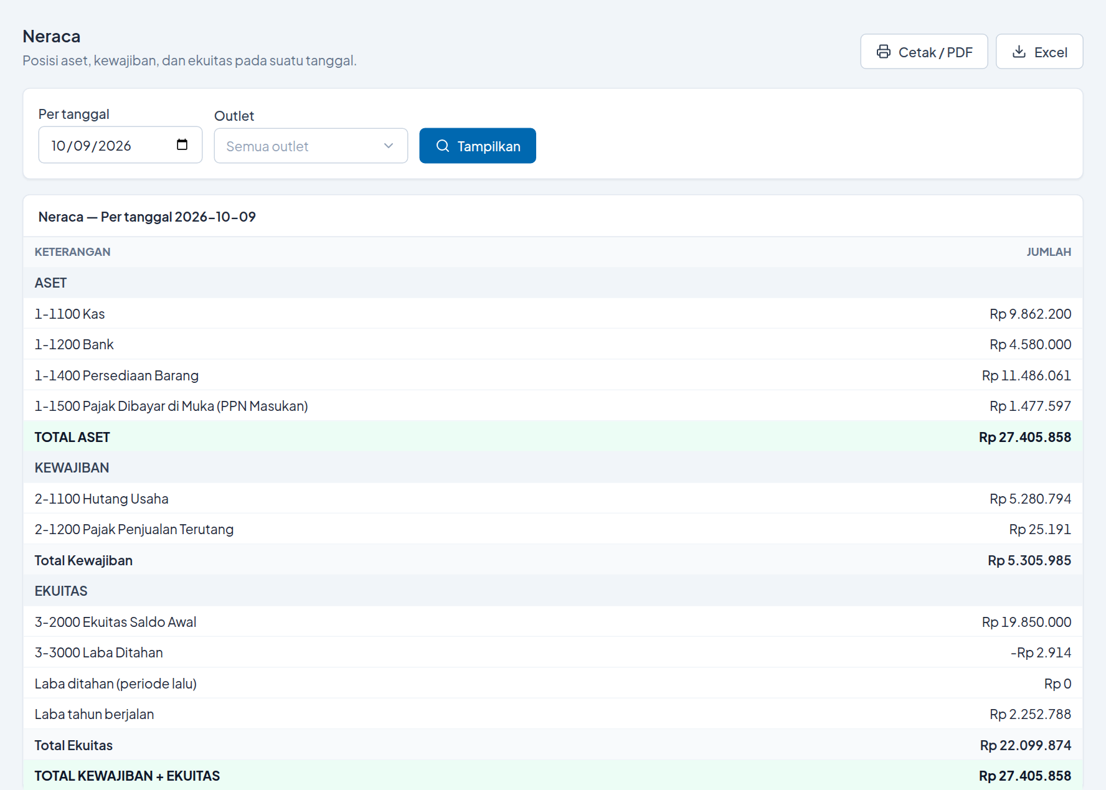Click the amount Rp 11.486.061

coord(1026,375)
